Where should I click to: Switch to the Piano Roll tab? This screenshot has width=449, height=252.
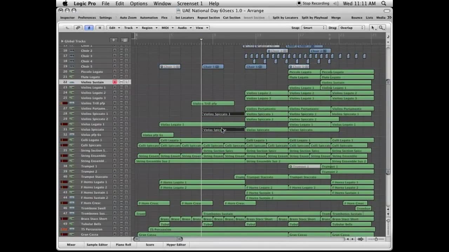tap(123, 245)
